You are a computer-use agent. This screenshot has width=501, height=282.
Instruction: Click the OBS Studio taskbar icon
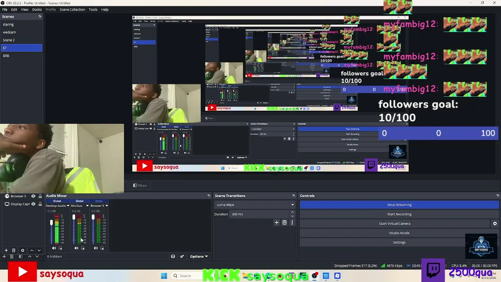click(315, 276)
